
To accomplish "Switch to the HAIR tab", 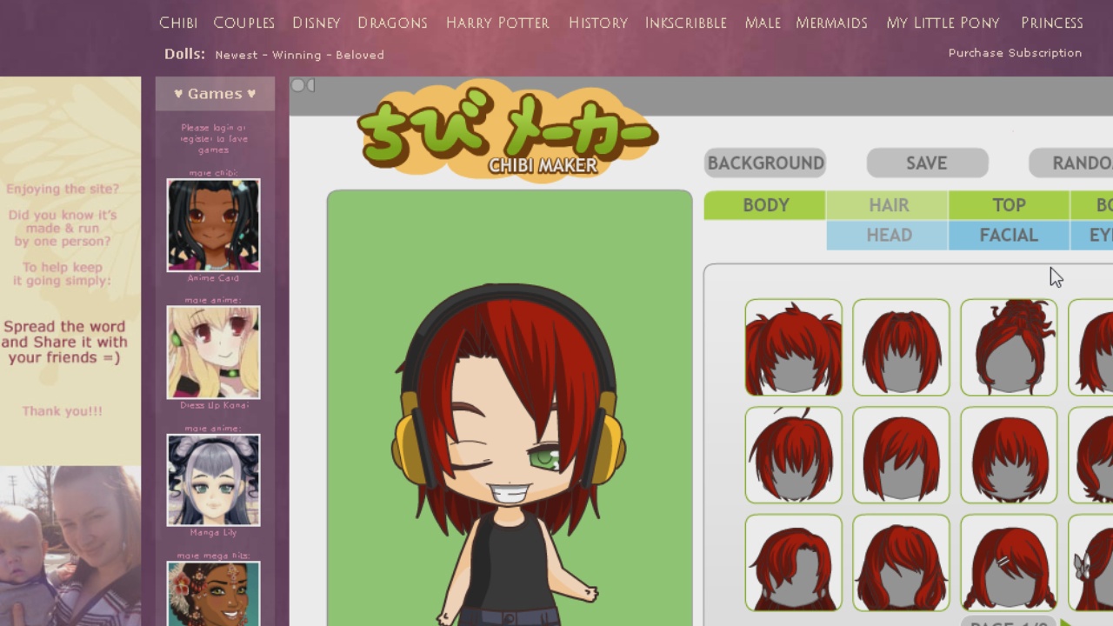I will click(888, 205).
